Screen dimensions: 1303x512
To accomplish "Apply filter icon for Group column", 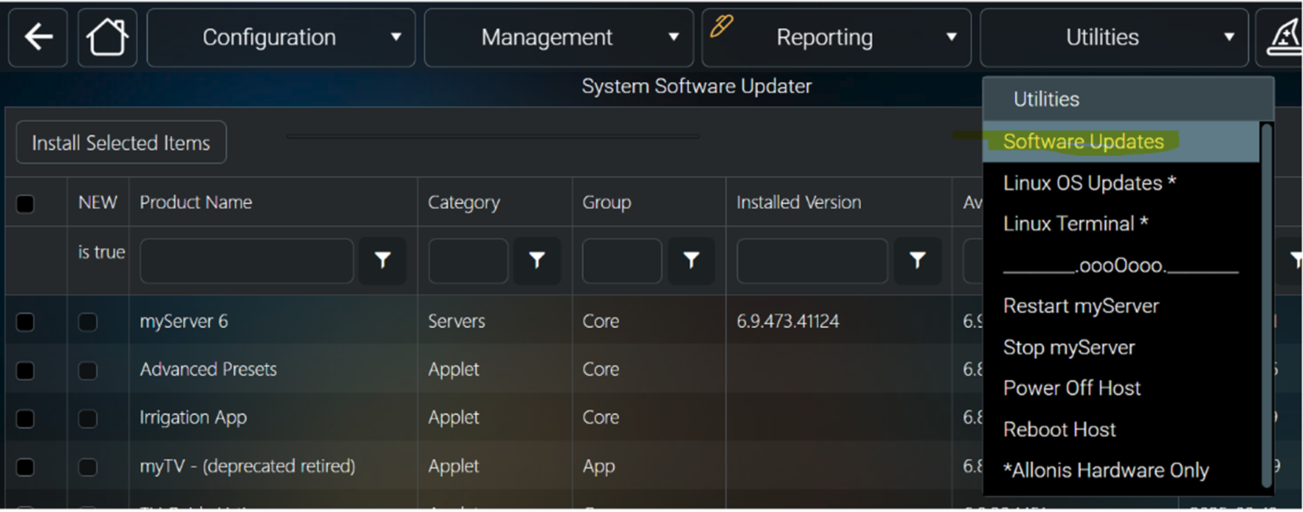I will [691, 260].
